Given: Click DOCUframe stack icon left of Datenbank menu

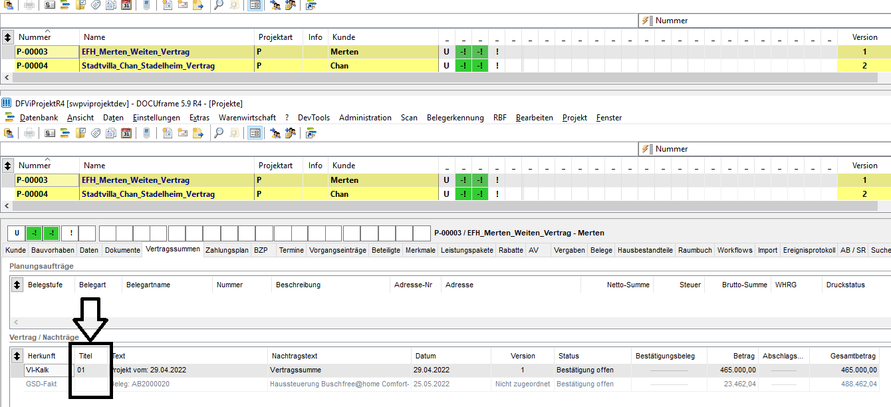Looking at the screenshot, I should (9, 118).
